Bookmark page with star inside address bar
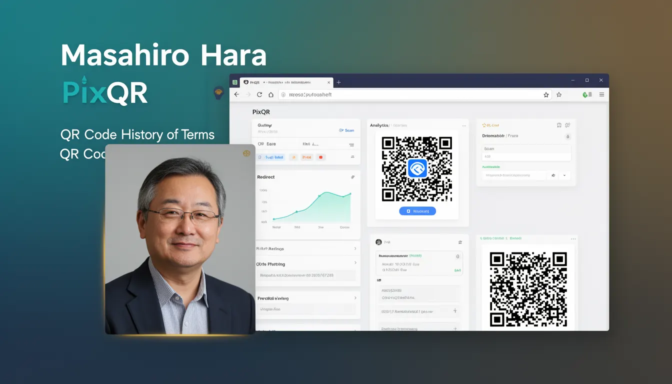 click(546, 94)
